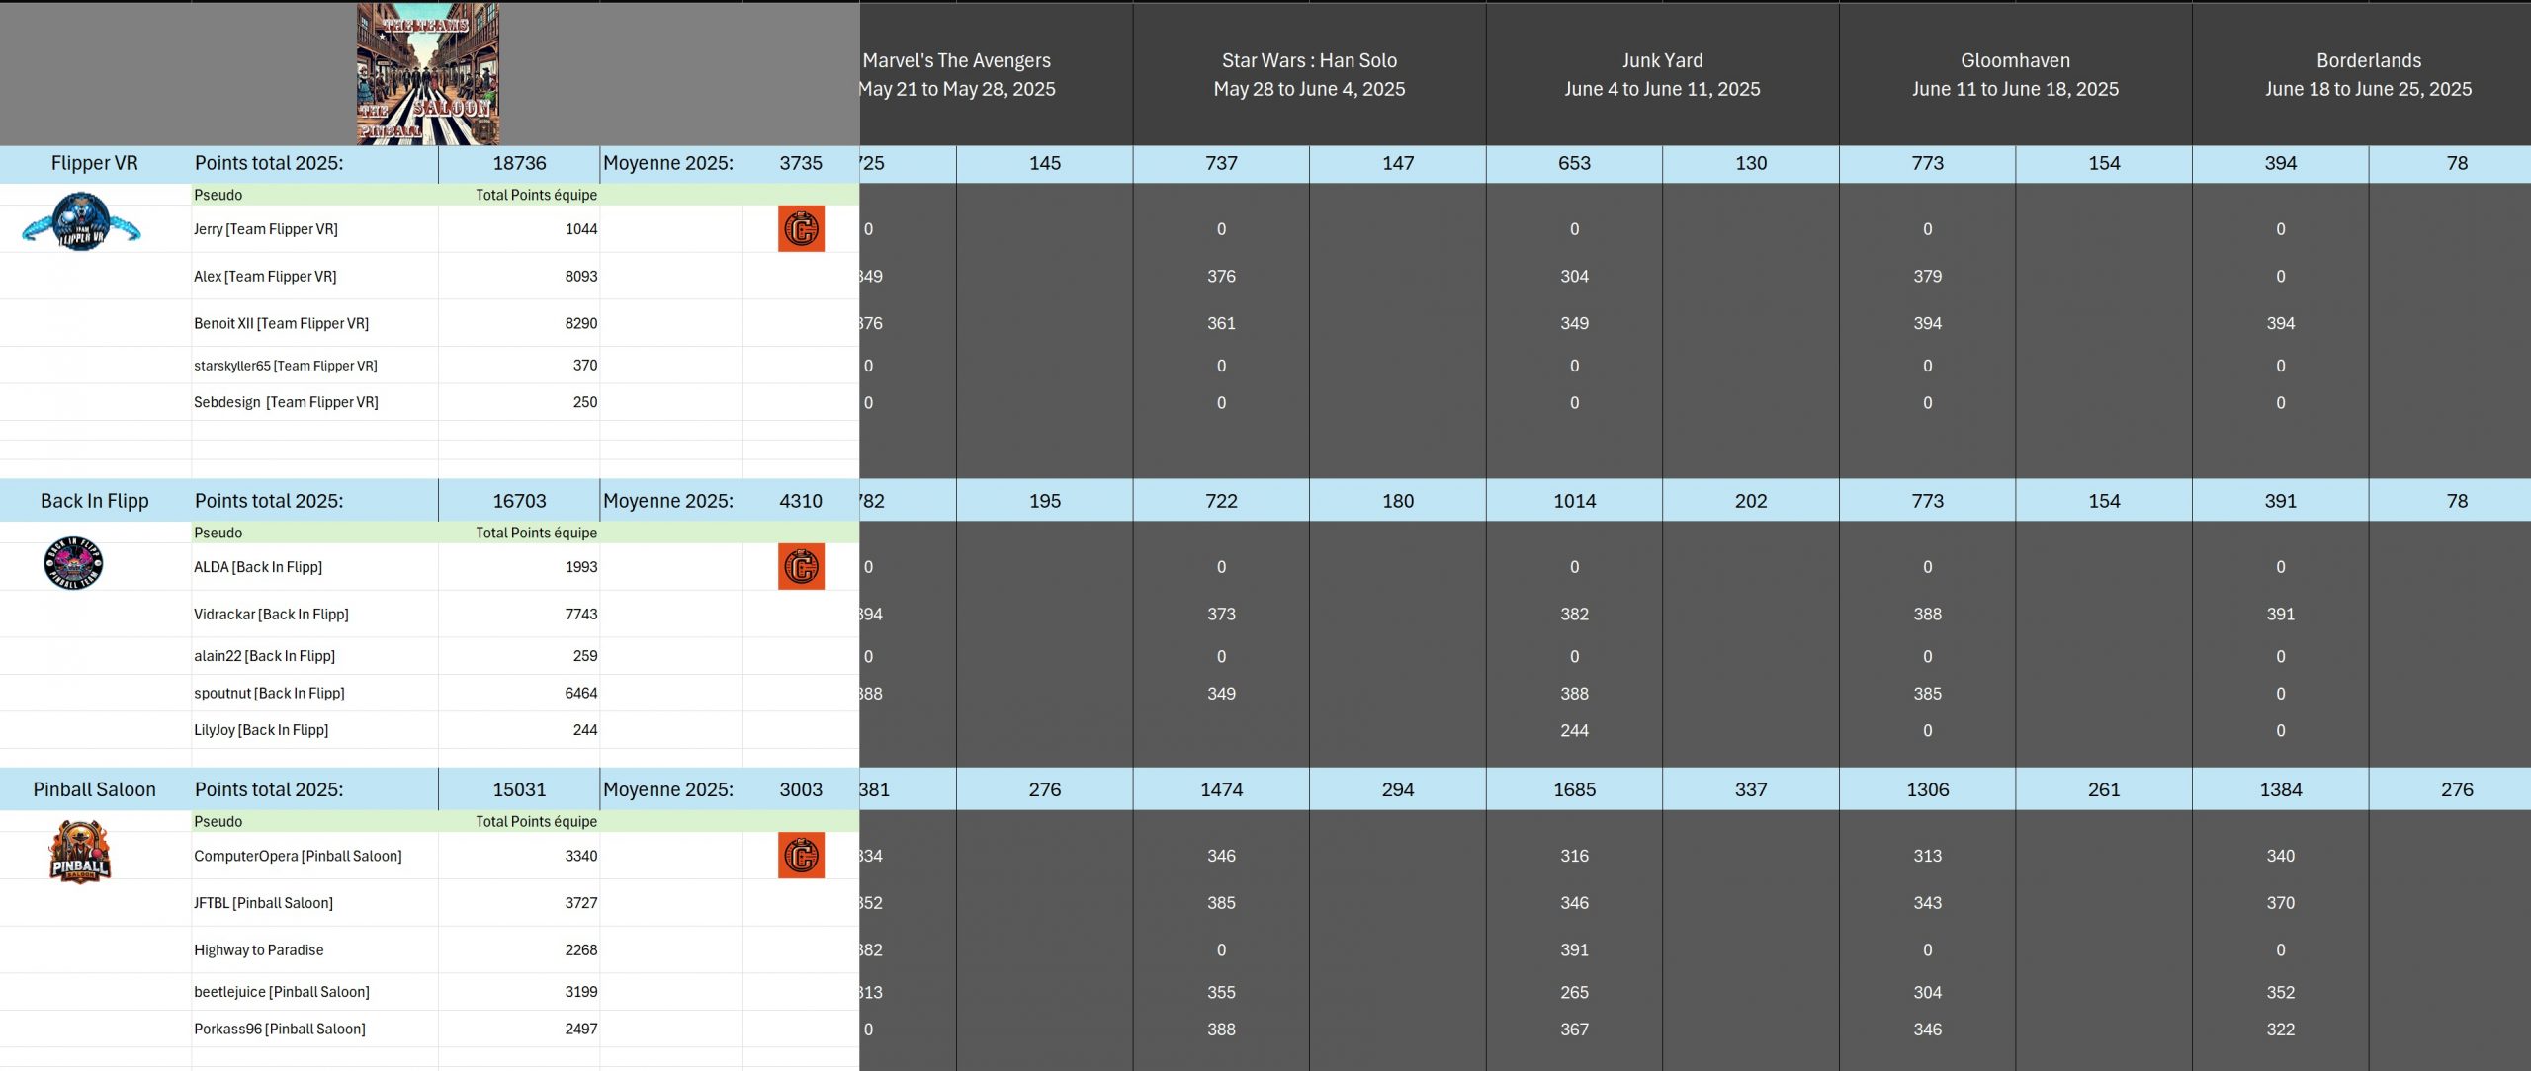The image size is (2531, 1071).
Task: Click orange captain icon in ComputerOpera's row
Action: click(x=801, y=856)
